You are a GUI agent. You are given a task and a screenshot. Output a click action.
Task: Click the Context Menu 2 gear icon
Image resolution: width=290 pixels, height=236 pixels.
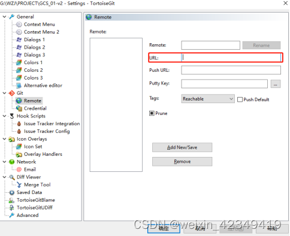(19, 32)
